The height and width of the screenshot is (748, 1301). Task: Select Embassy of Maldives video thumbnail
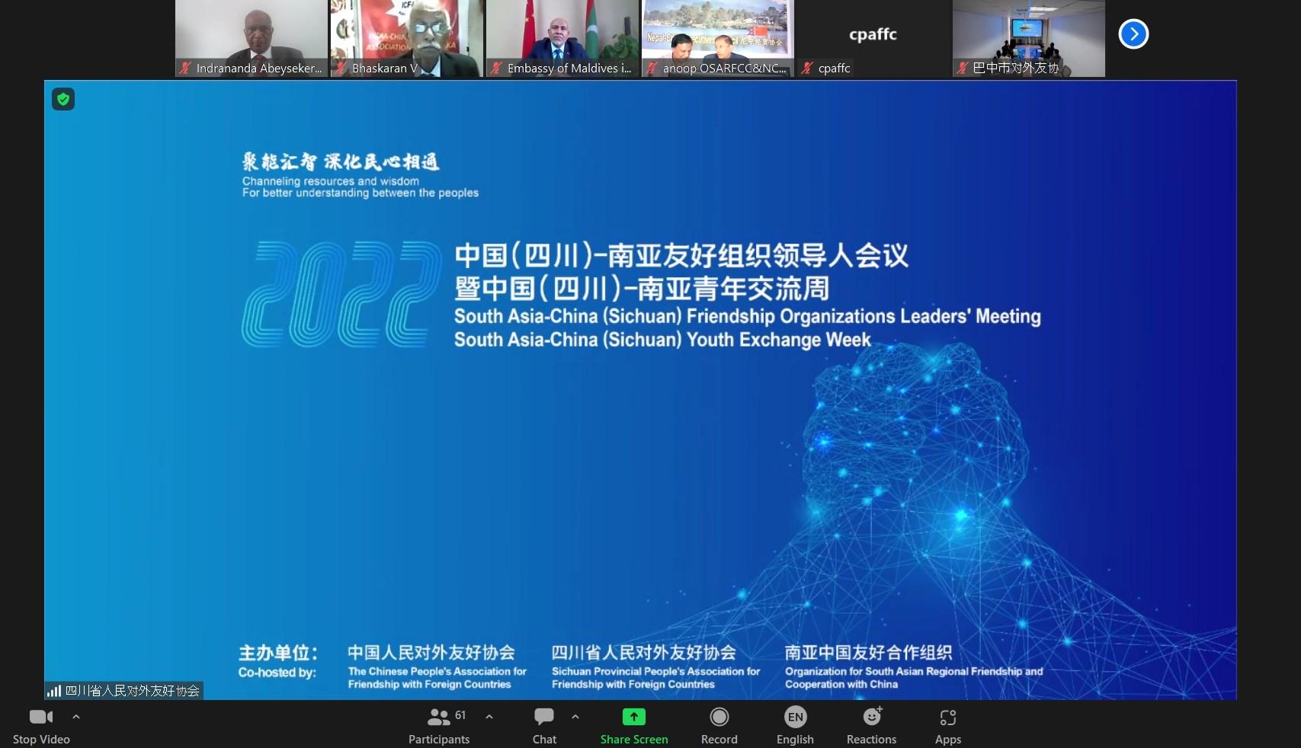(x=562, y=38)
